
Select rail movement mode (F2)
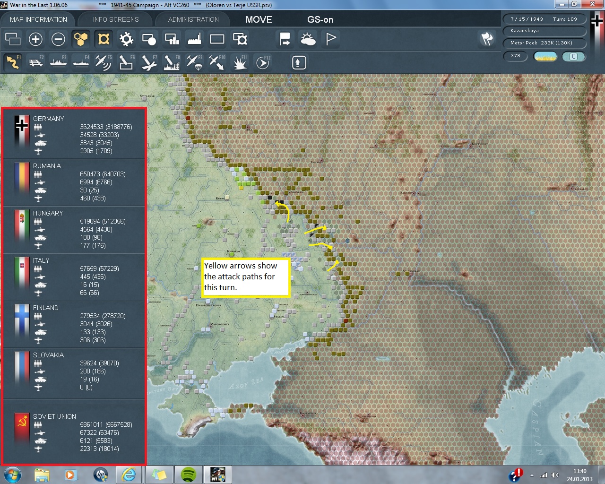36,62
